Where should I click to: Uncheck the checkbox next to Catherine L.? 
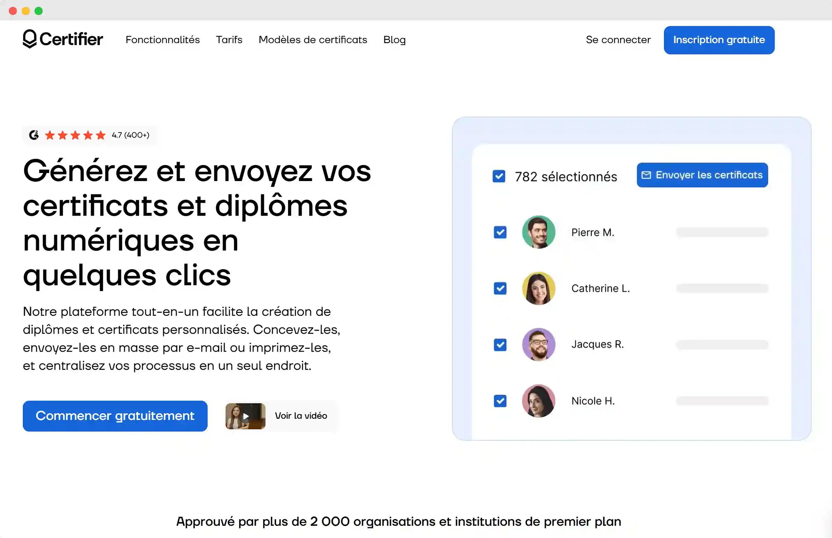click(x=500, y=288)
